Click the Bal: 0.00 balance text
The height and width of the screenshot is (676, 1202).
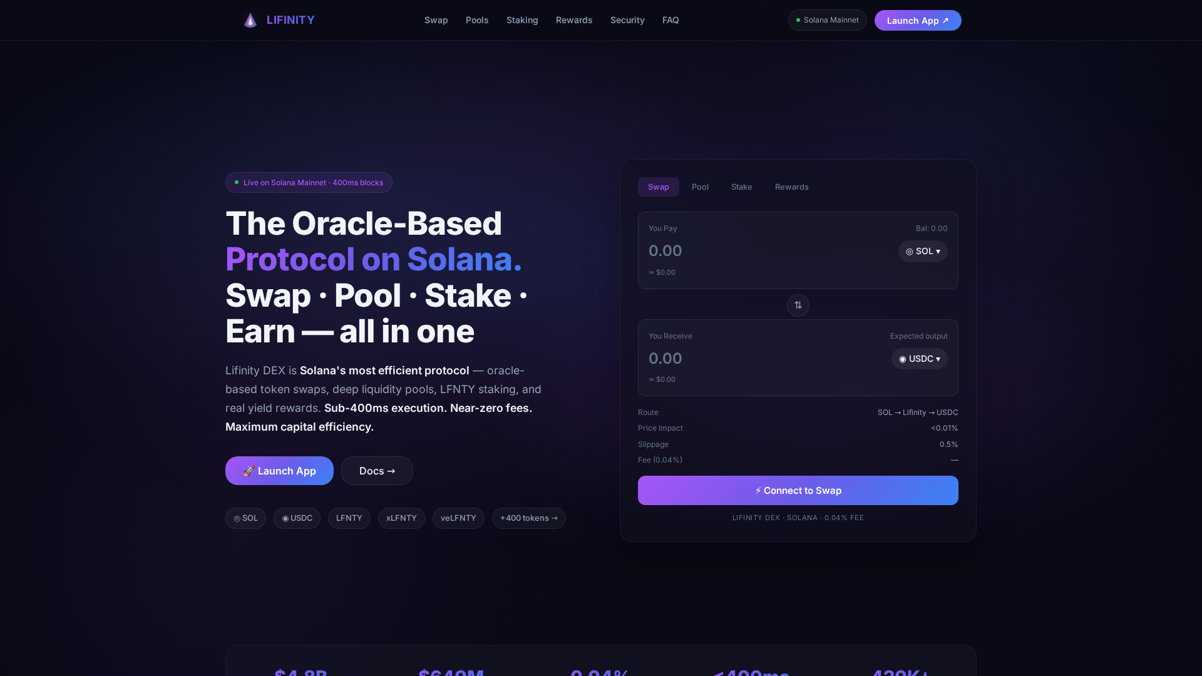932,228
